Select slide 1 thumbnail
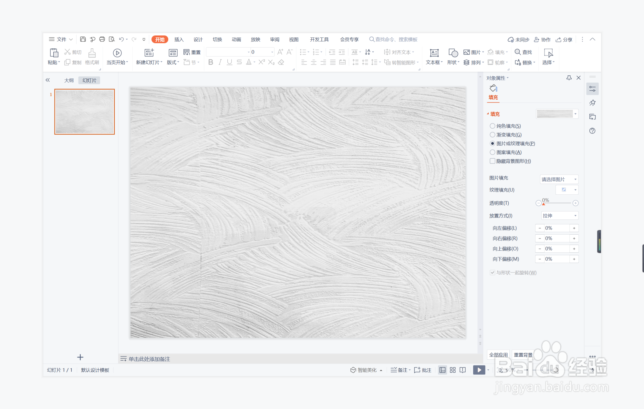Viewport: 644px width, 409px height. pos(85,112)
